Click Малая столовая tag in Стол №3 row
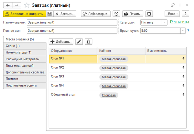The height and width of the screenshot is (134, 194). tap(114, 77)
